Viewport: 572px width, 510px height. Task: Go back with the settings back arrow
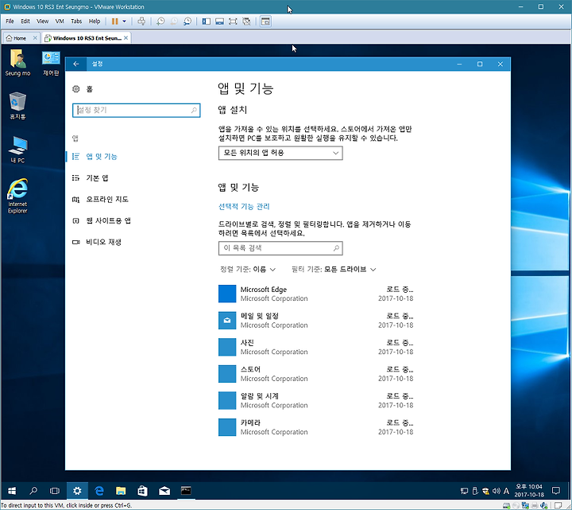[x=76, y=64]
